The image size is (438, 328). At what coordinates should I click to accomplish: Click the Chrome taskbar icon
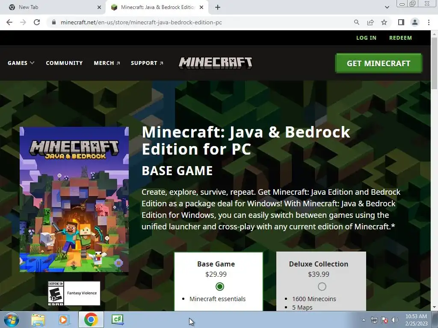click(91, 319)
